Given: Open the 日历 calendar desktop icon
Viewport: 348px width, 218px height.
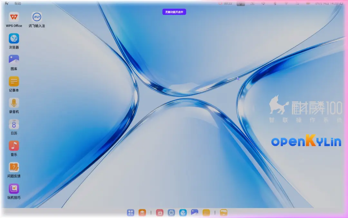Looking at the screenshot, I should [14, 125].
